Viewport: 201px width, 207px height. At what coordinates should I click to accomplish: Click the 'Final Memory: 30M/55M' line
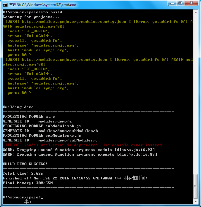coord(28,183)
